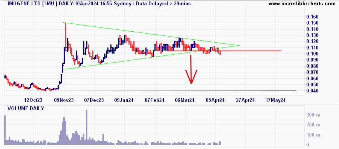
Task: Select the 09Nov23 date label
Action: pos(64,100)
